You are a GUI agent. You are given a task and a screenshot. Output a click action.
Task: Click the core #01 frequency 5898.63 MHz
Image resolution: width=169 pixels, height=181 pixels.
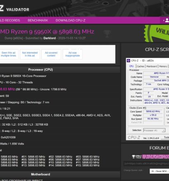click(x=36, y=157)
